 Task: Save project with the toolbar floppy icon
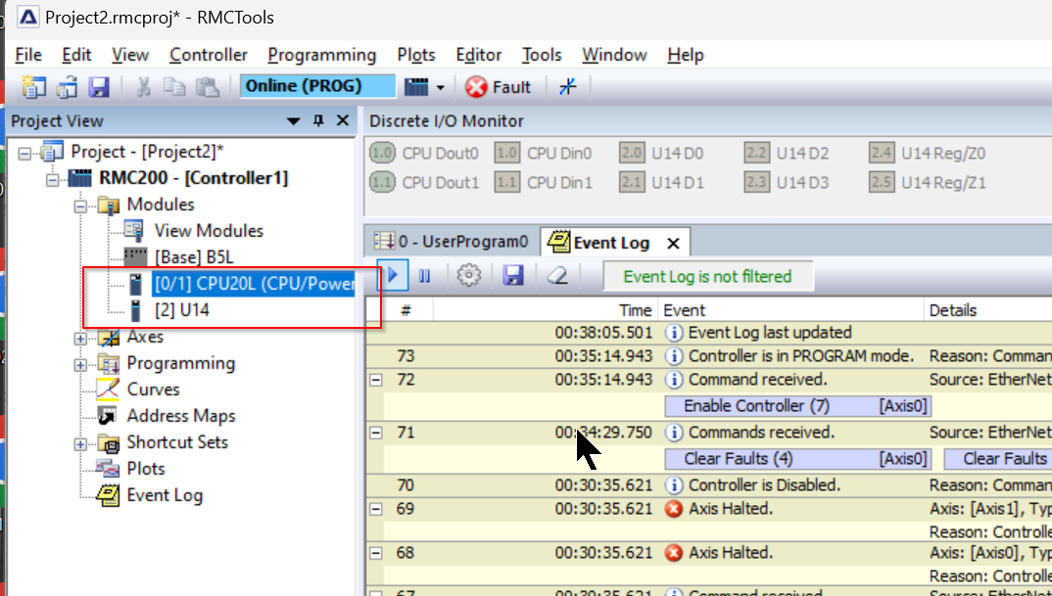point(99,86)
